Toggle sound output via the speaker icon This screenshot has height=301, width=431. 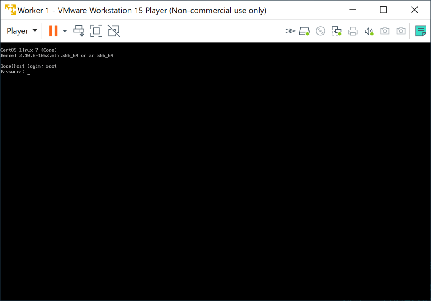point(369,30)
